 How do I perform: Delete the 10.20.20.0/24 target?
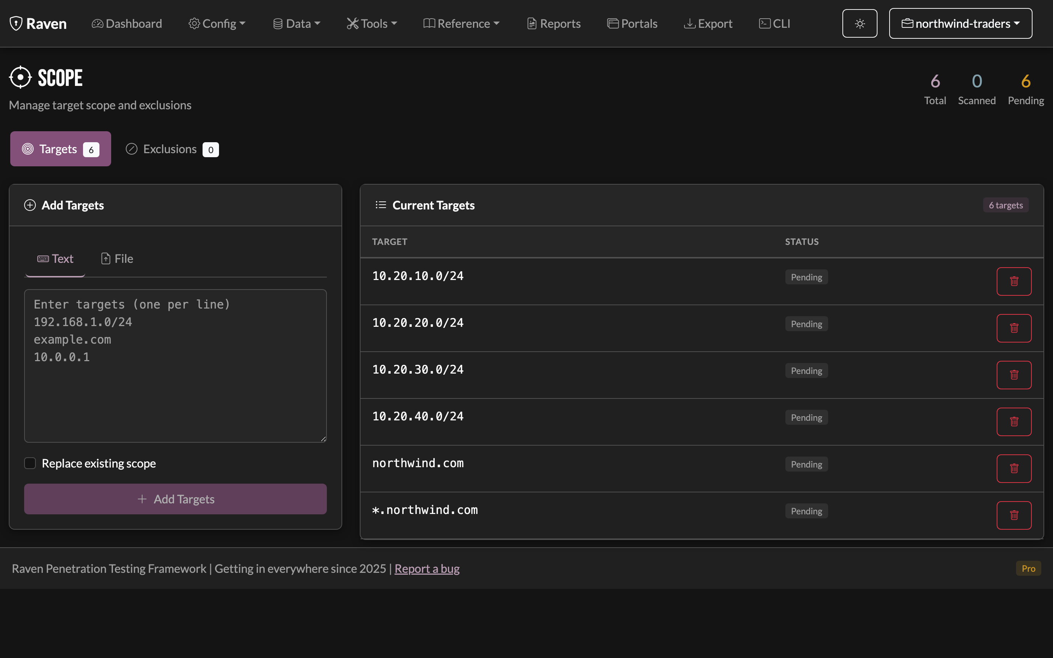1014,328
